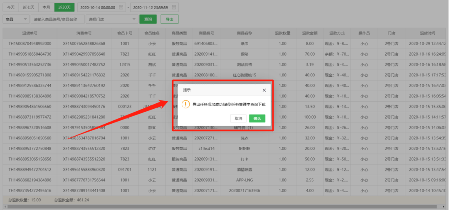
Task: Click the 导出 export button
Action: pyautogui.click(x=170, y=19)
